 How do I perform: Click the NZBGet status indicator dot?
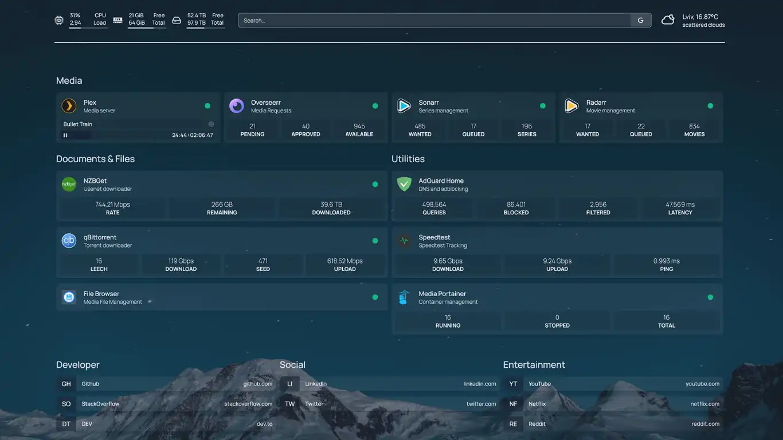click(375, 184)
